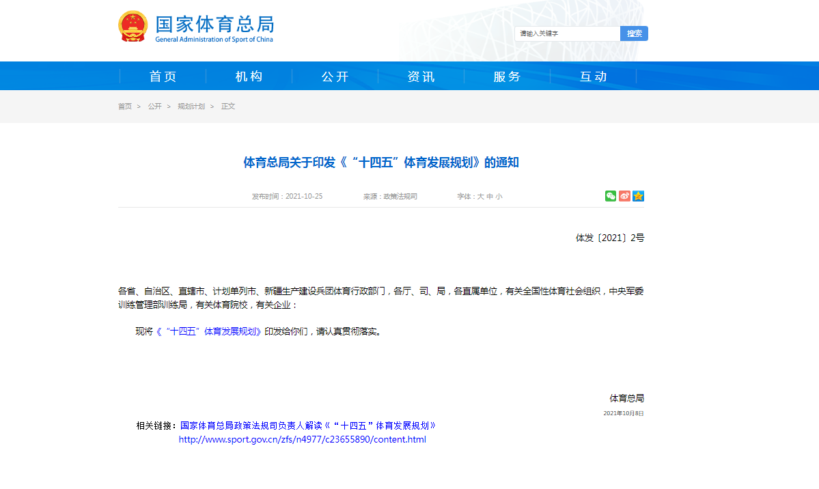
Task: Open the 机构 navigation menu
Action: point(249,76)
